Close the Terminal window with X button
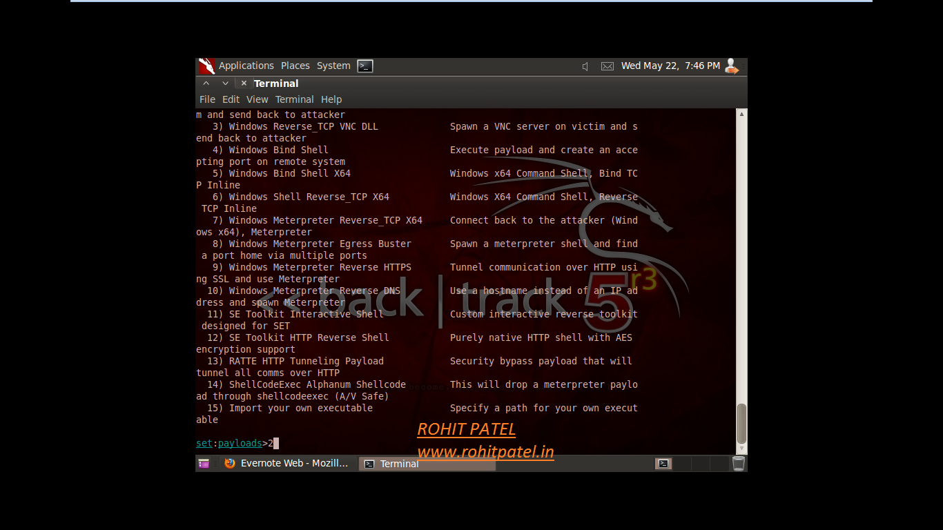Screen dimensions: 943x530 point(244,84)
